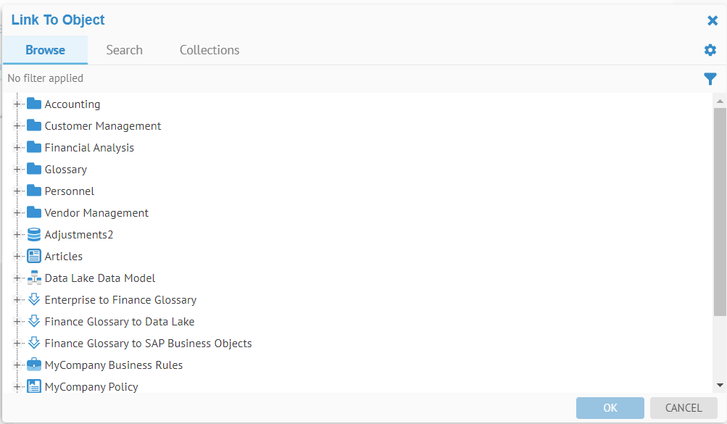Expand the Financial Analysis tree node
Screen dimensions: 727x424
point(17,148)
